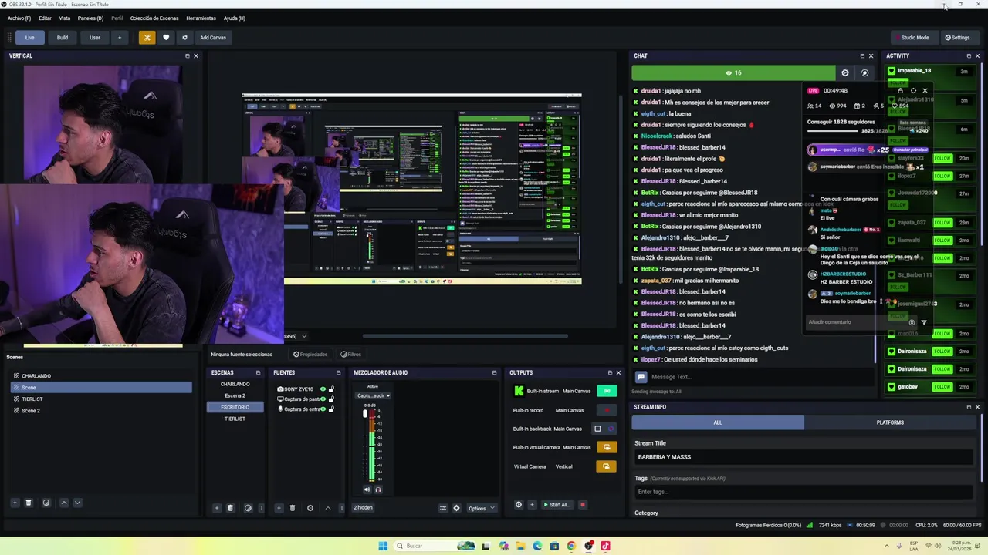Undock the Mezclador de Audio panel
Screen dimensions: 988x555
pyautogui.click(x=494, y=372)
